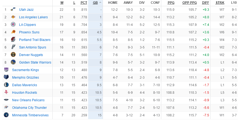The height and width of the screenshot is (122, 240).
Task: Click the Denver Nuggets logo icon
Action: (x=13, y=55)
